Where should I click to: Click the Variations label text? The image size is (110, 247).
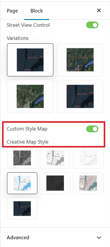18,38
